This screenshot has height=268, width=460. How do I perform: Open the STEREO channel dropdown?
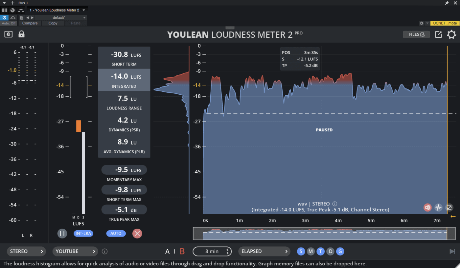click(26, 252)
